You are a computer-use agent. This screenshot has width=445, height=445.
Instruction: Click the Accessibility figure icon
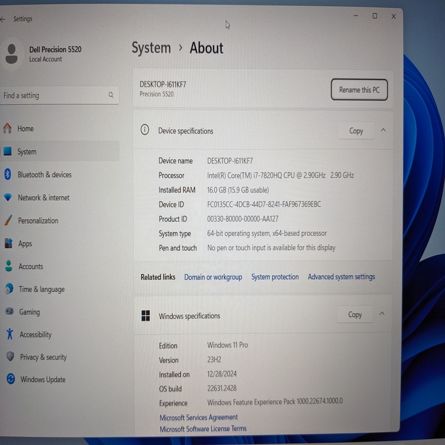pyautogui.click(x=9, y=334)
